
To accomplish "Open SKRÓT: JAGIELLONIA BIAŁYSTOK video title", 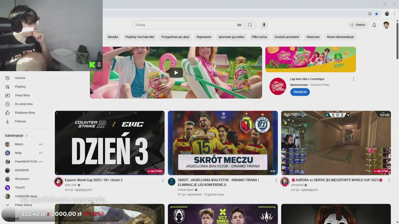I will coord(218,182).
